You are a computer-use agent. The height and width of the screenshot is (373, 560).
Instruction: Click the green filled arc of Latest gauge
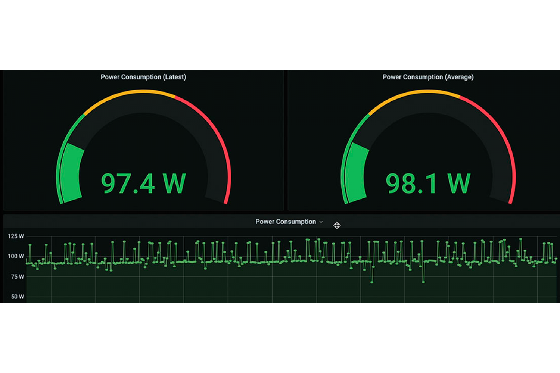click(71, 173)
